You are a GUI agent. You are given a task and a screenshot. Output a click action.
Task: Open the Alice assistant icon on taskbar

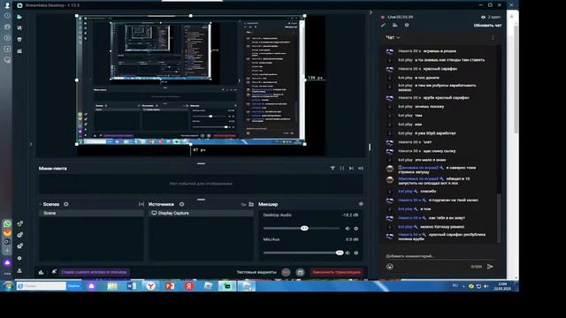[x=91, y=286]
